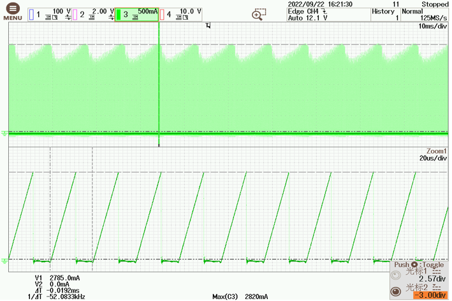Screen dimensions: 452x301
Task: Click the Push Toggle knob icon
Action: coord(414,265)
